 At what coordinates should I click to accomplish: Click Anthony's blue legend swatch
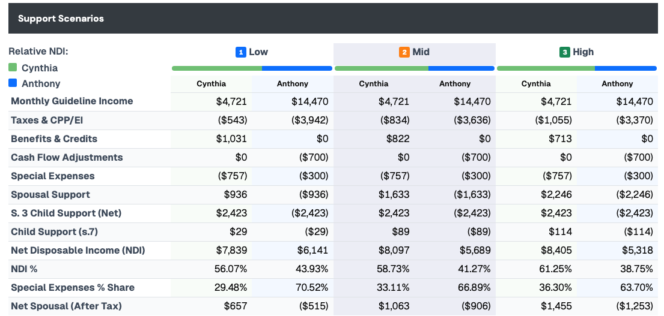[13, 83]
